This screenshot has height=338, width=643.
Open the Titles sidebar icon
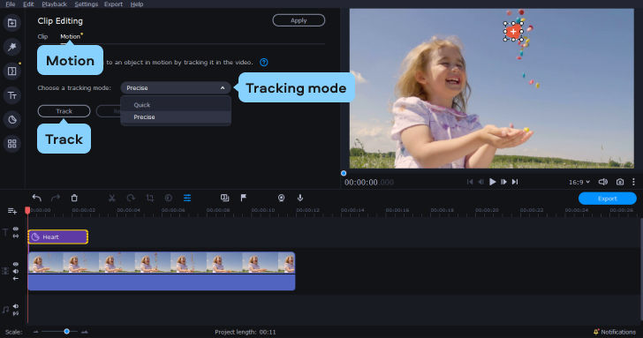[x=11, y=95]
